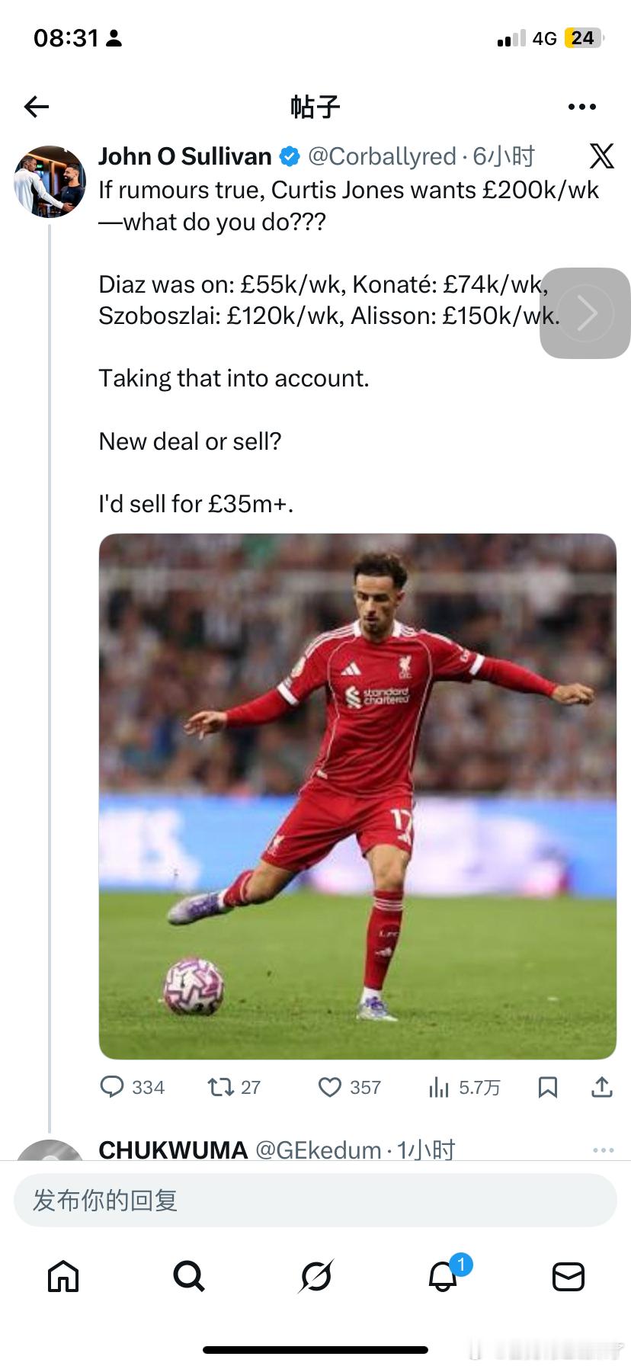Open the Search tab
The image size is (631, 1366).
point(189,1275)
